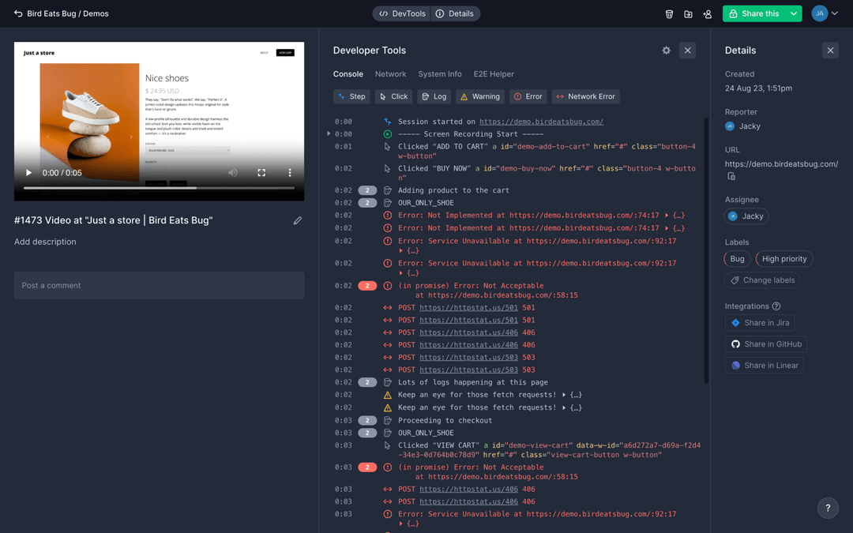Switch to the Network tab
Screen dimensions: 853x533
[390, 73]
